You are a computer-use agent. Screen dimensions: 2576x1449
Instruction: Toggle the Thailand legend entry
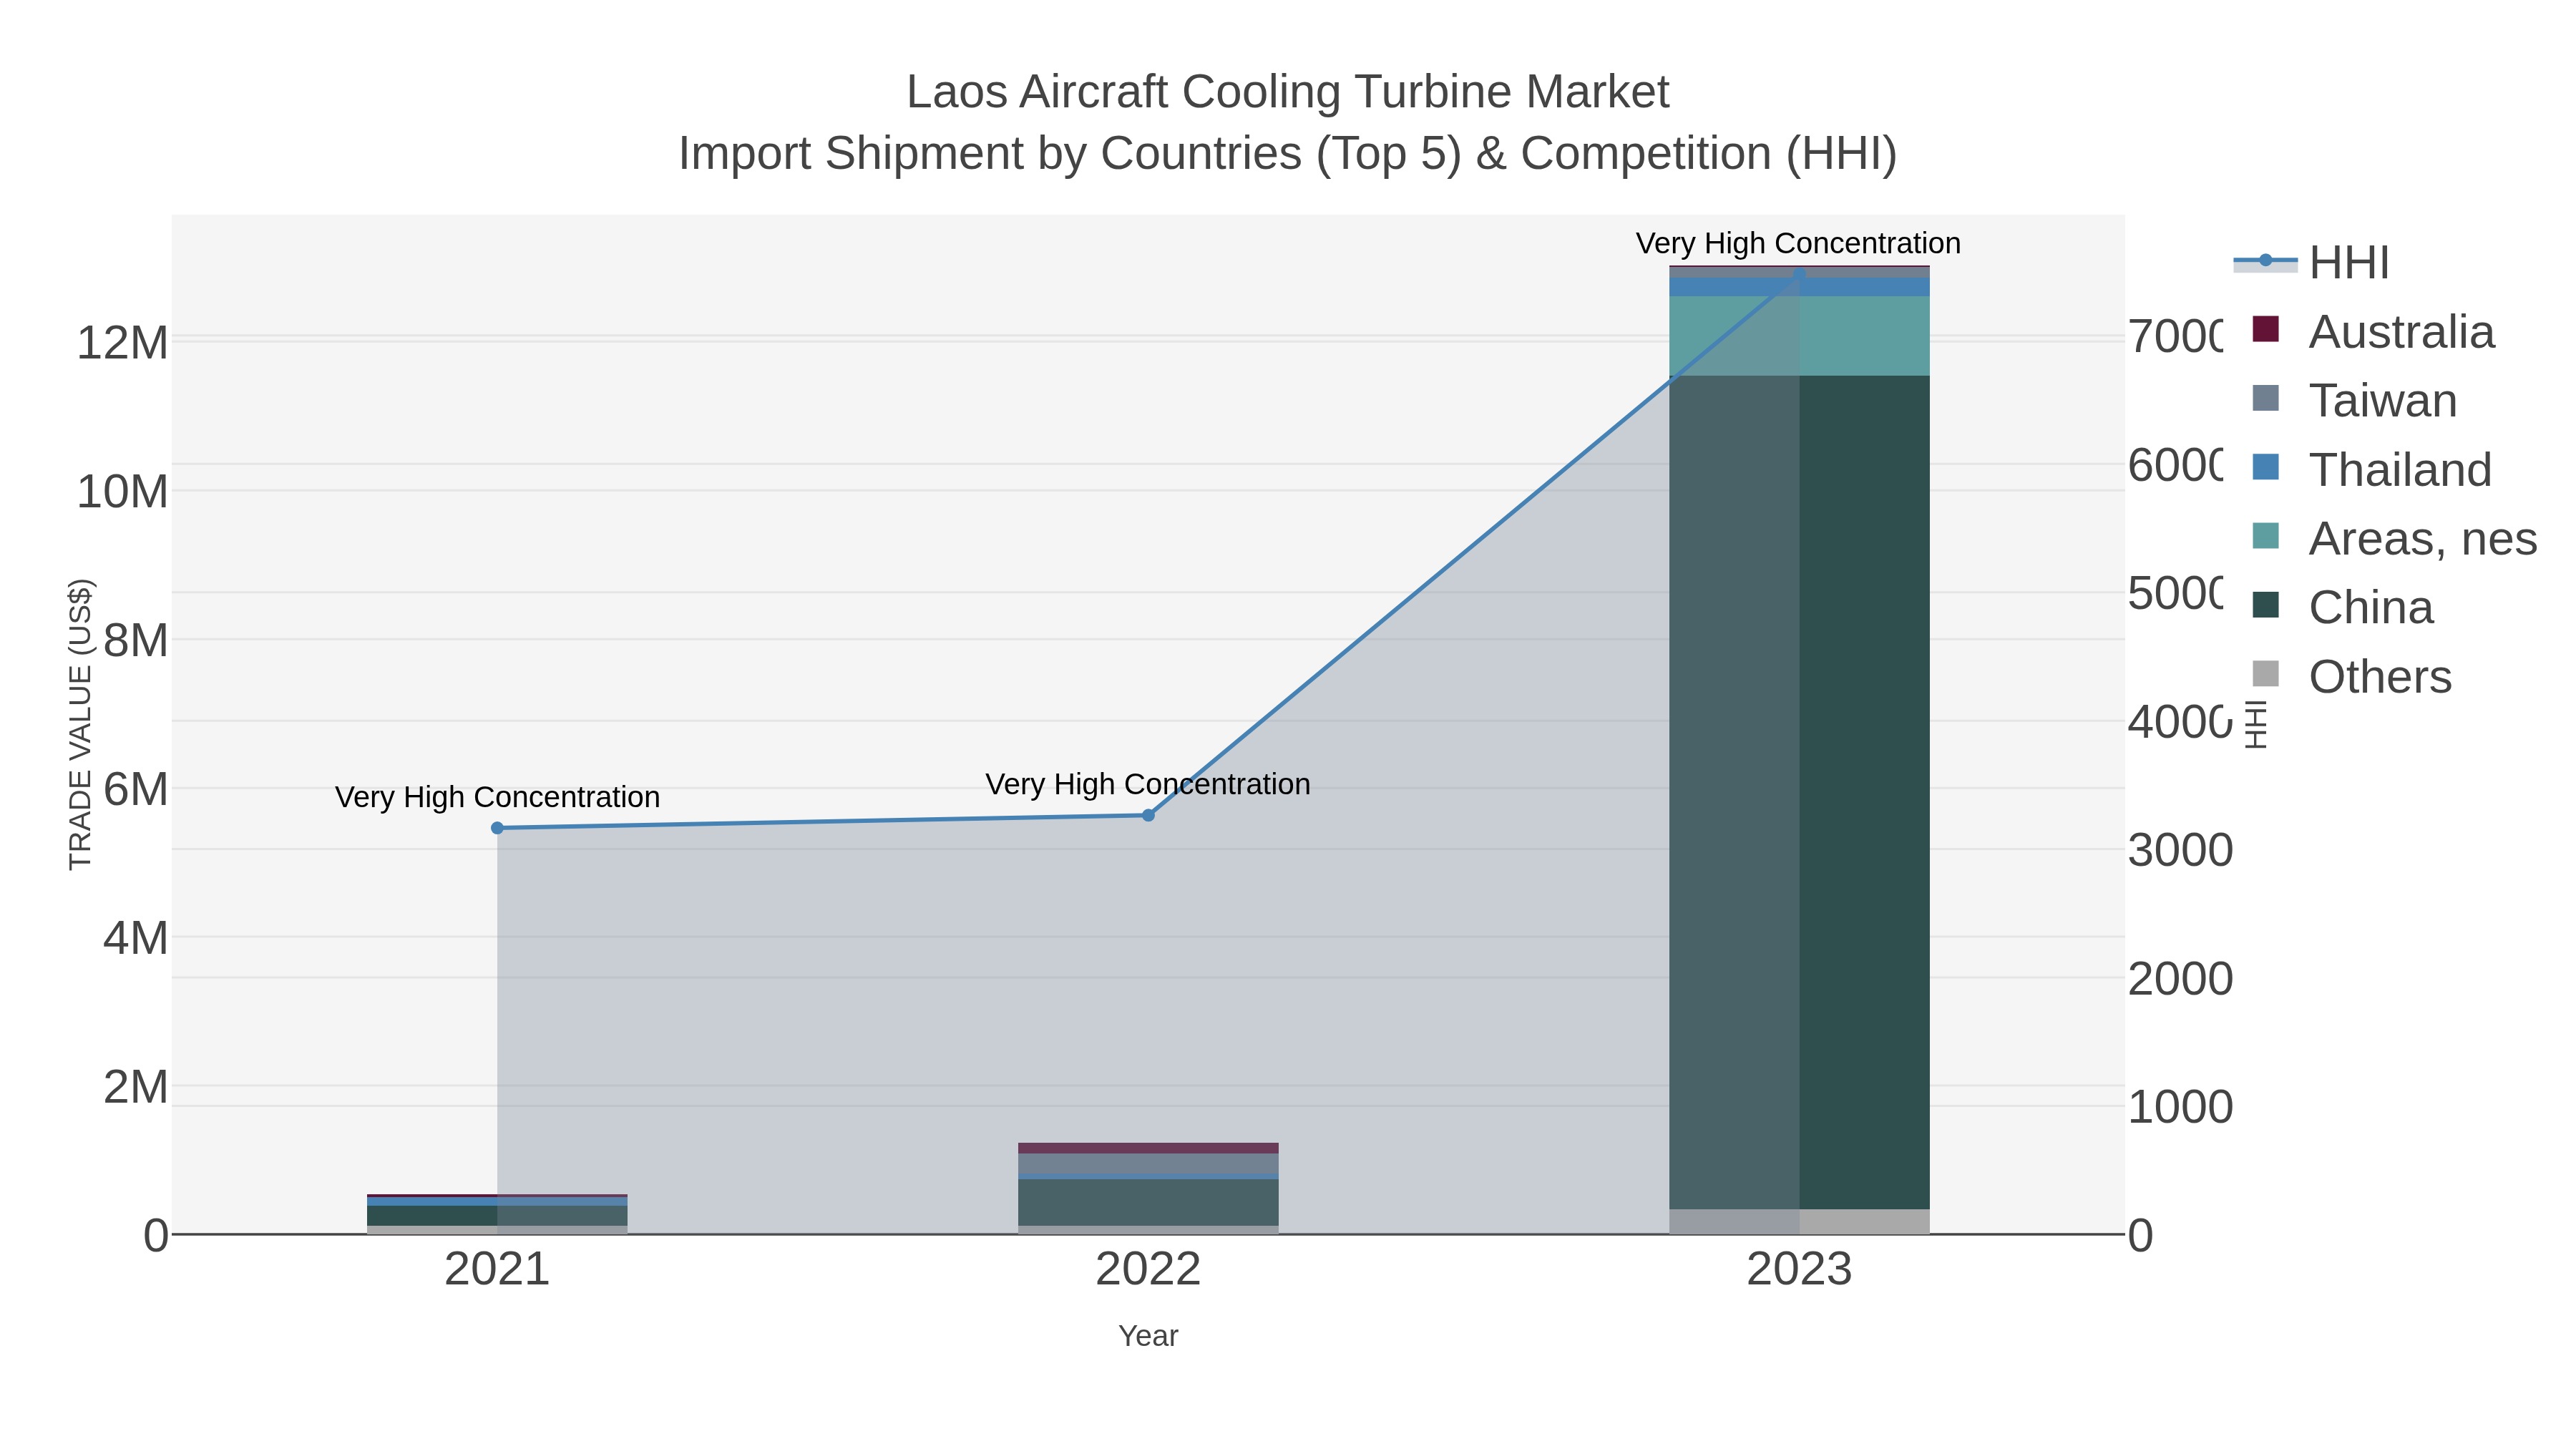pos(2371,469)
